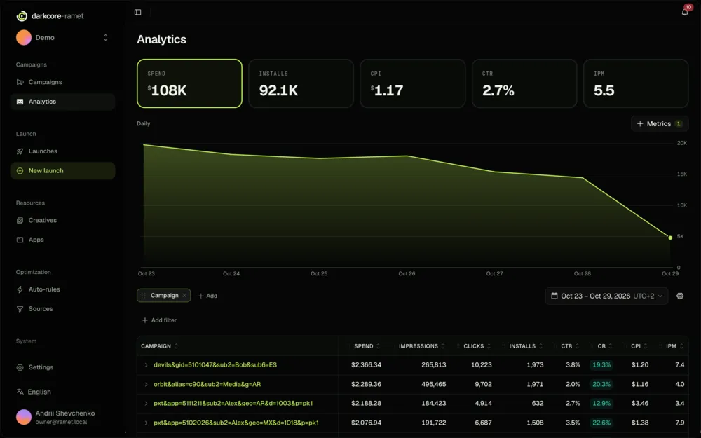
Task: Sort by Campaign column
Action: click(x=160, y=346)
